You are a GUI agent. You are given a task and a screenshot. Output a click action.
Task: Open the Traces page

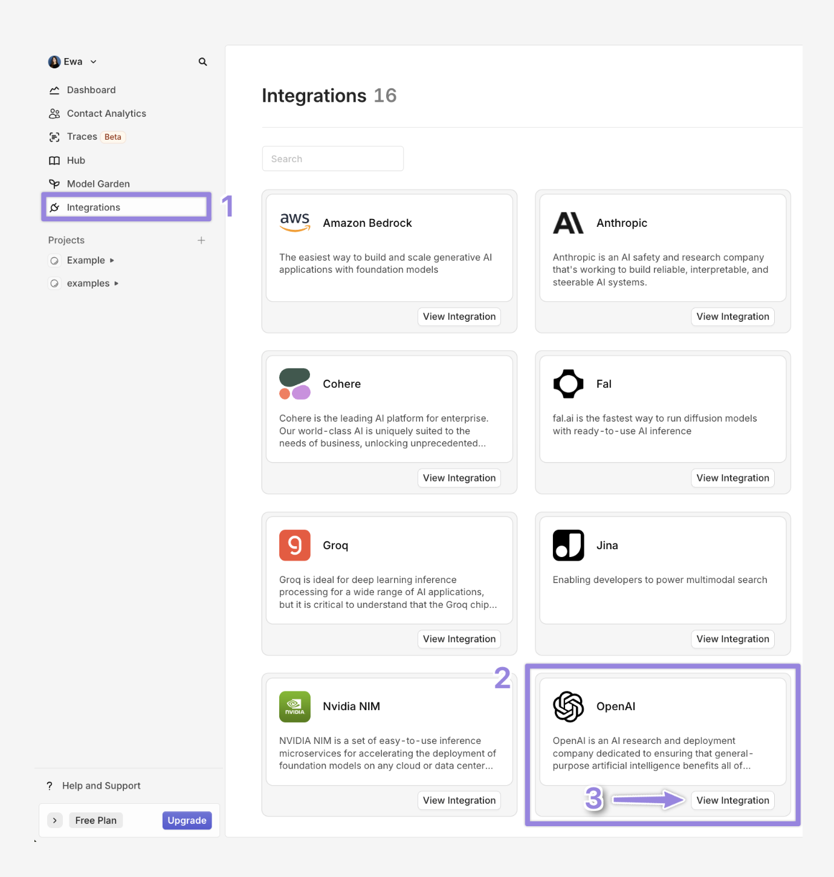point(82,137)
